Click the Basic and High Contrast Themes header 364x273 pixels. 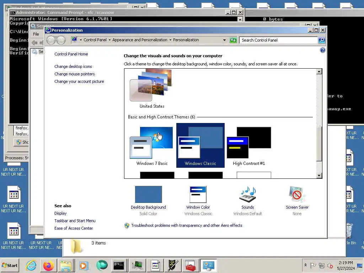click(x=161, y=117)
